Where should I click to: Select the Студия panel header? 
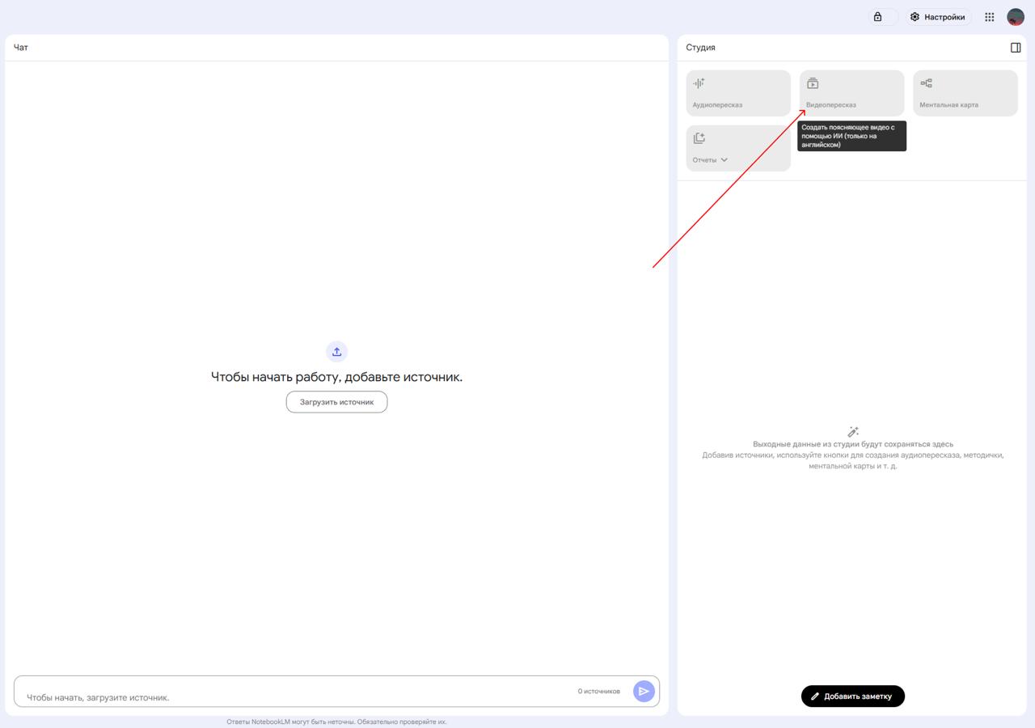click(x=700, y=48)
